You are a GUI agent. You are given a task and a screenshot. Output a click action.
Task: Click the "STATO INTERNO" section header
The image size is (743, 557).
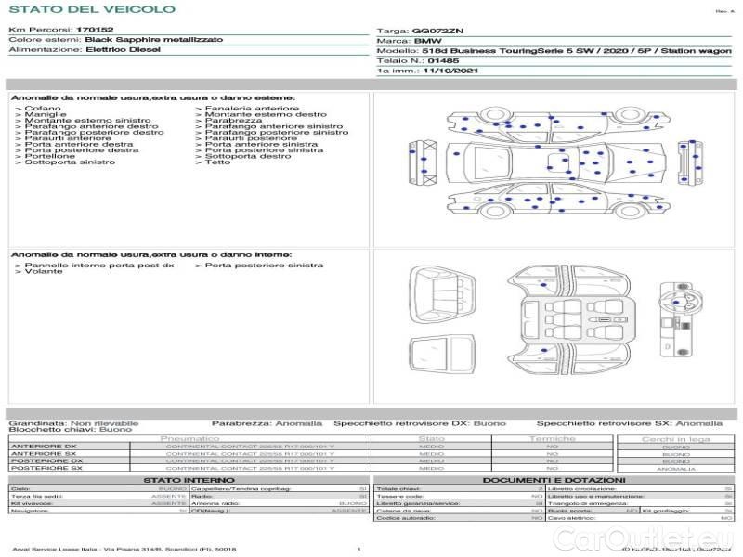[x=189, y=480]
